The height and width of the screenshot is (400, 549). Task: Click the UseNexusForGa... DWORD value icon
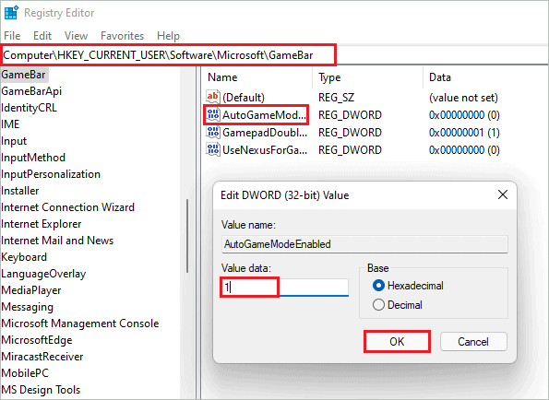coord(213,149)
